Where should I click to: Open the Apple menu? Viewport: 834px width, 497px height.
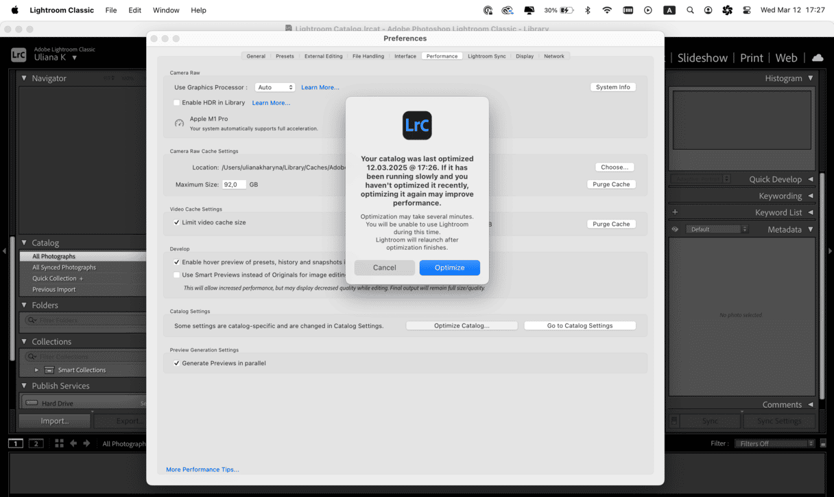click(14, 10)
